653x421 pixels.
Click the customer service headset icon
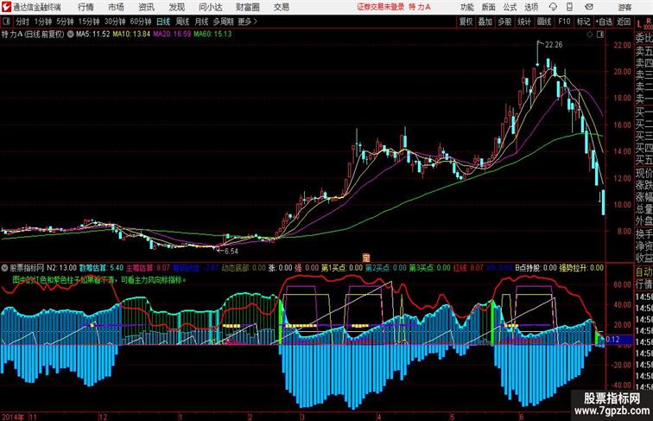[553, 7]
